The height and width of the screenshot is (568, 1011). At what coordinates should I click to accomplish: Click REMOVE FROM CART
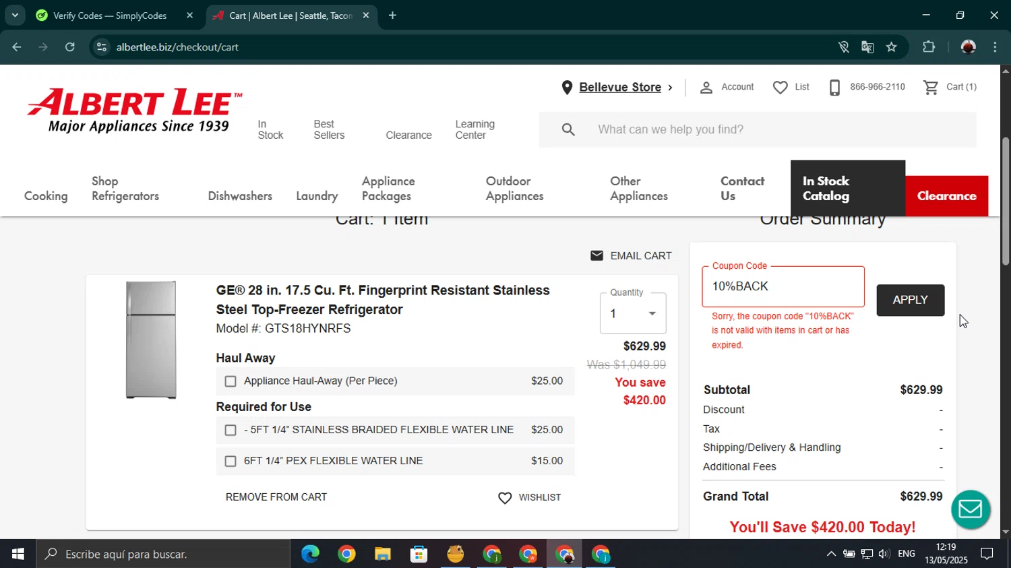tap(276, 497)
